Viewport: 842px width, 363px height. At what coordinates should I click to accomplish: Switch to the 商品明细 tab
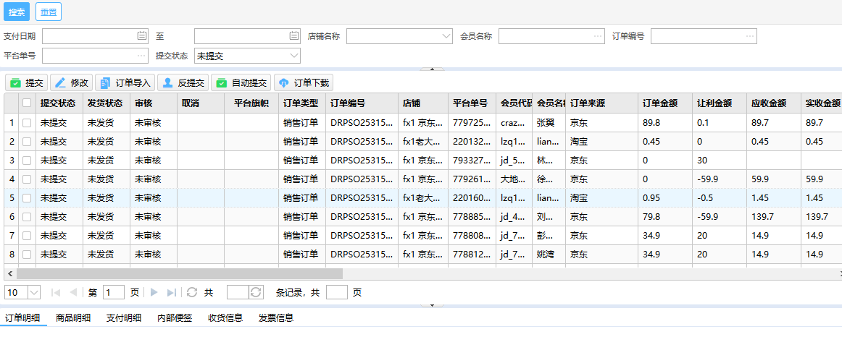pos(73,317)
